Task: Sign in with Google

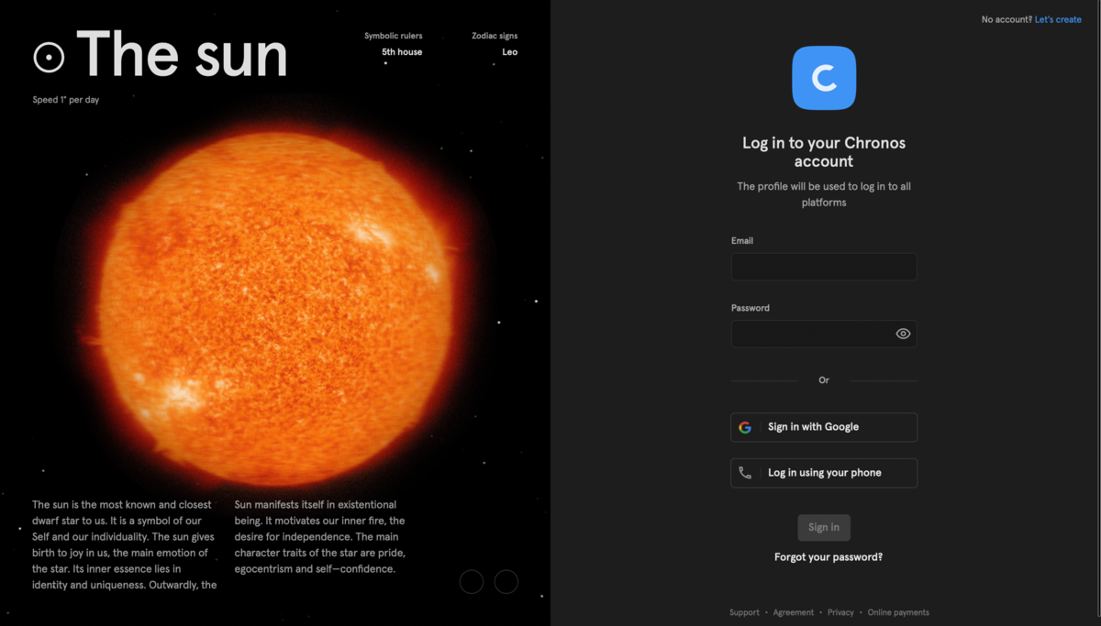Action: (x=824, y=427)
